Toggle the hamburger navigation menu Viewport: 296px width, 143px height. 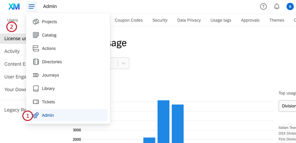point(32,6)
